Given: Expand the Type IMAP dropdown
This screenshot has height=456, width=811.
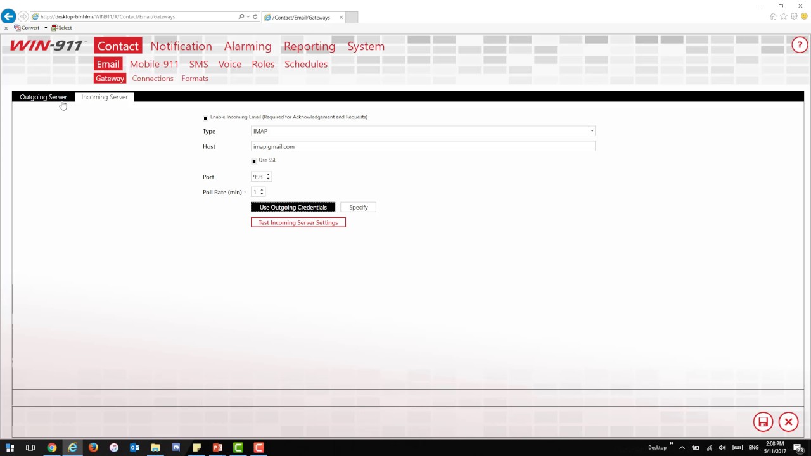Looking at the screenshot, I should (592, 131).
